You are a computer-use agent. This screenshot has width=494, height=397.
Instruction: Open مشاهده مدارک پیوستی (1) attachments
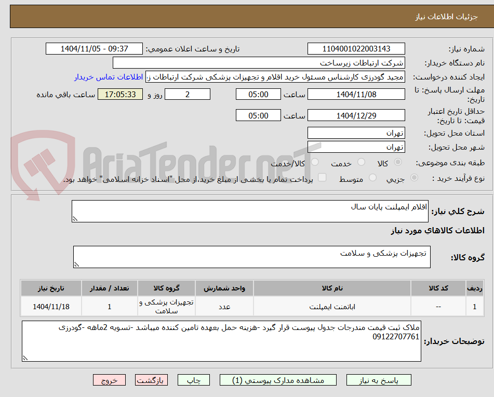click(x=278, y=380)
